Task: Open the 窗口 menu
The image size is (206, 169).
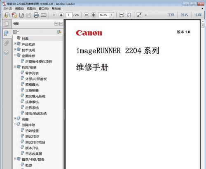Action: coord(44,9)
